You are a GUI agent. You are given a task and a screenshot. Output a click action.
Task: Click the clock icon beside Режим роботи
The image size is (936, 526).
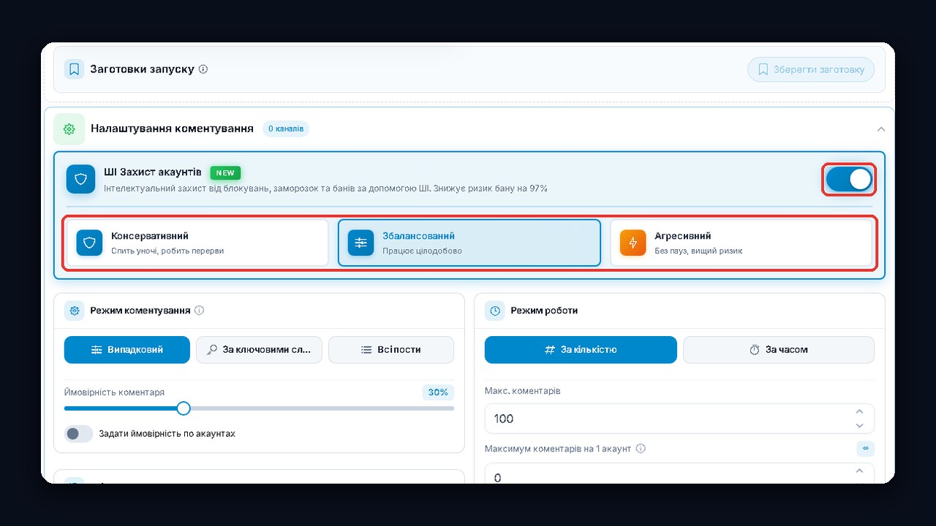click(x=495, y=310)
